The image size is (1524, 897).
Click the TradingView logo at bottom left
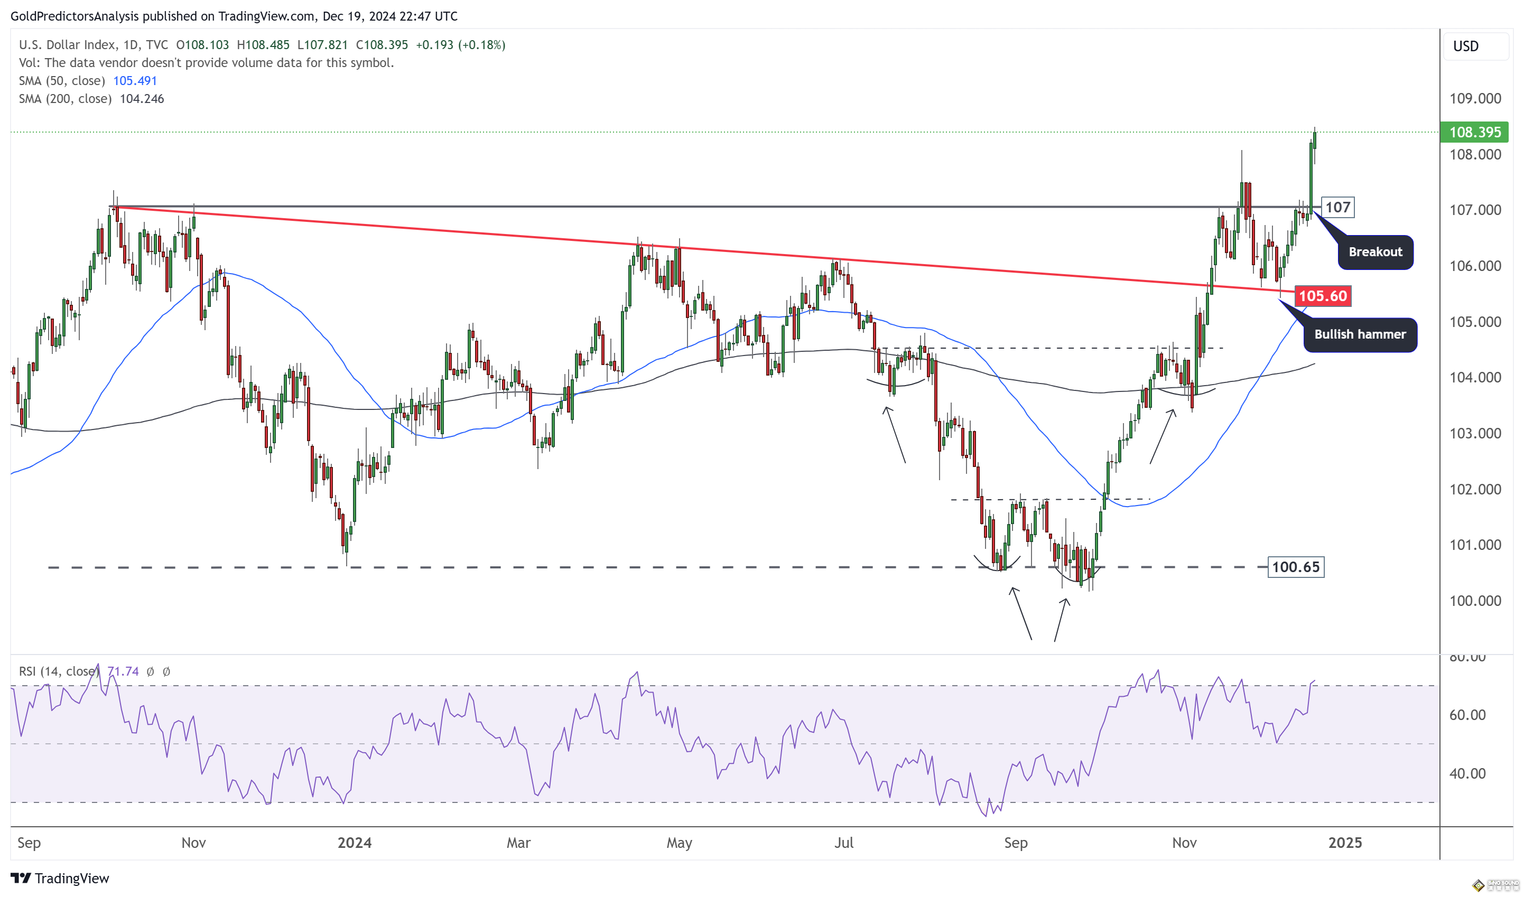[x=59, y=877]
